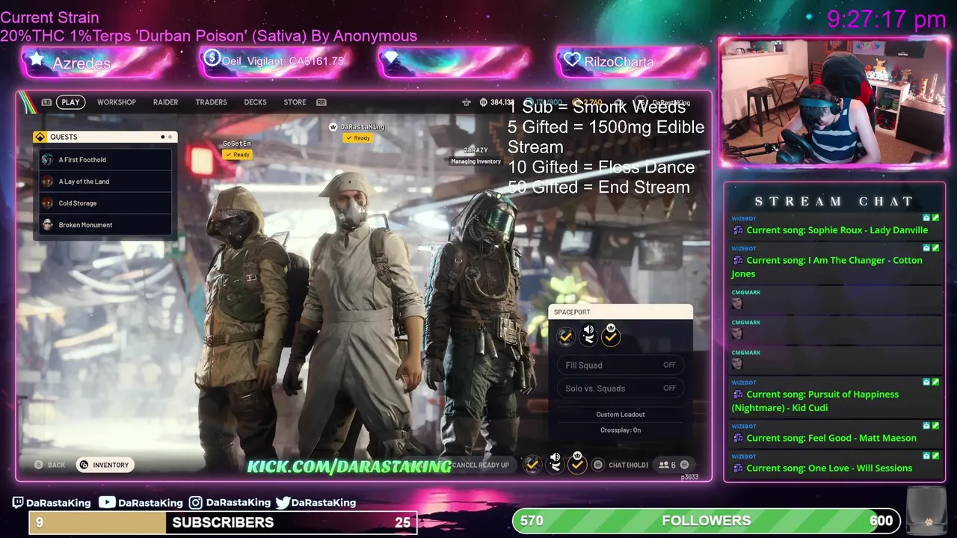Switch to the WORKSHOP tab
The height and width of the screenshot is (538, 957).
click(116, 102)
